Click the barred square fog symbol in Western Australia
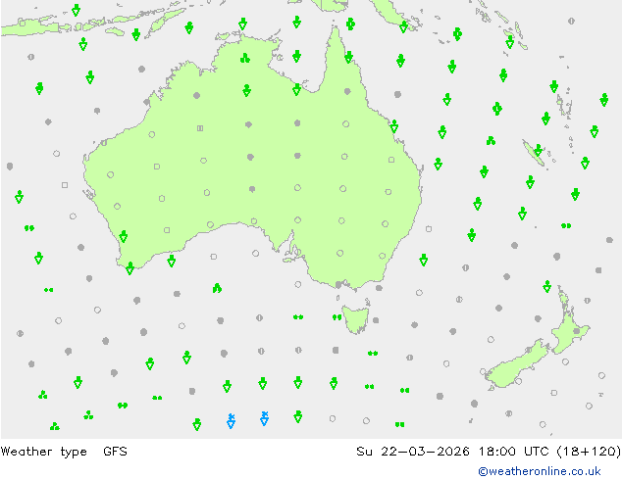 coord(200,128)
